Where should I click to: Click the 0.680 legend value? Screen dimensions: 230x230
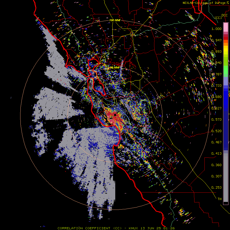216,97
